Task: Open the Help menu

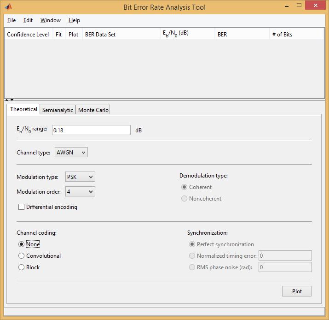Action: pos(74,20)
